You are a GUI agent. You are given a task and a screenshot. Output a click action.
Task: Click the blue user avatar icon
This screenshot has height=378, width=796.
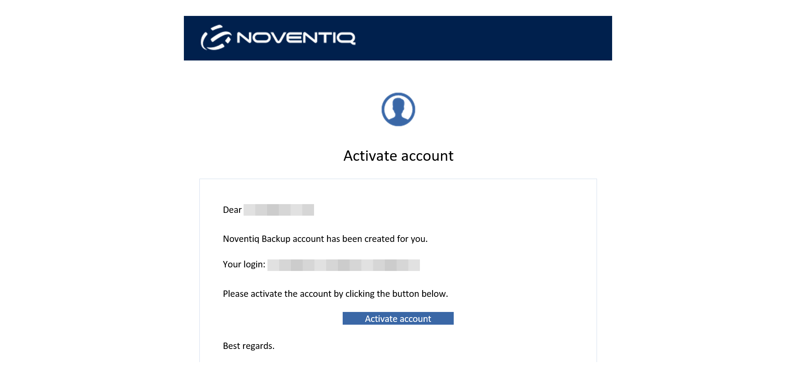[x=398, y=109]
